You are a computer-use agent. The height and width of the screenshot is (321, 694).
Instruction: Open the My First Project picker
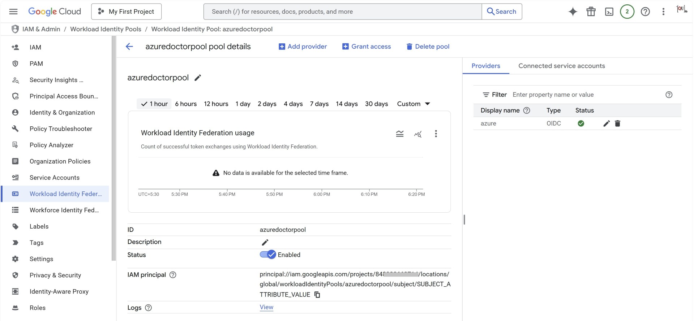click(126, 12)
